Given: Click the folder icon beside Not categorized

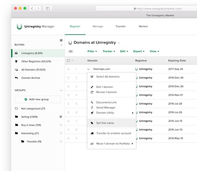Looking at the screenshot, I should [x=17, y=108].
